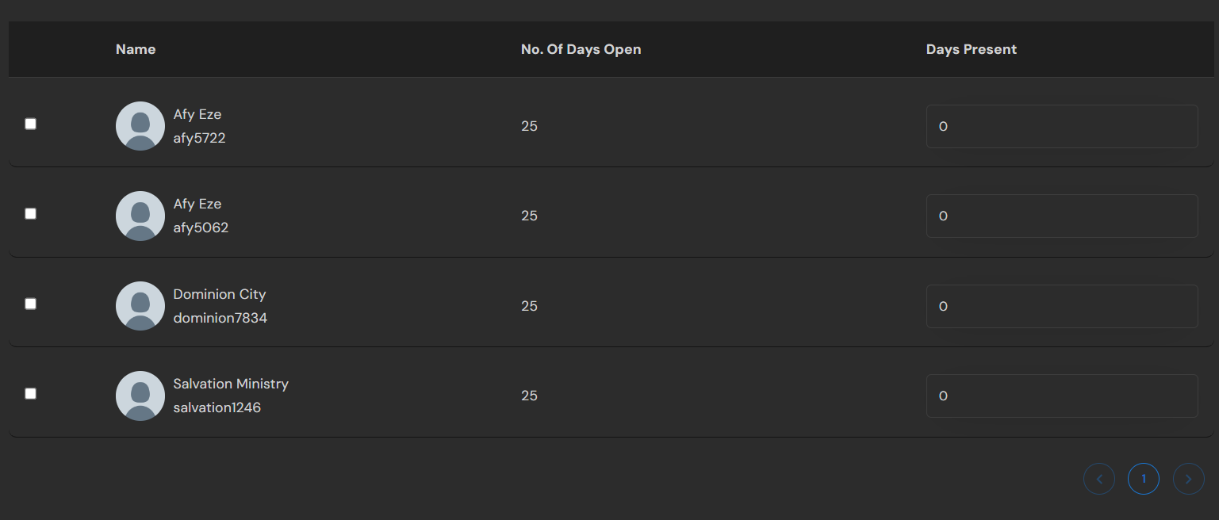The height and width of the screenshot is (520, 1219).
Task: Select checkbox for afy5722 row
Action: [x=31, y=124]
